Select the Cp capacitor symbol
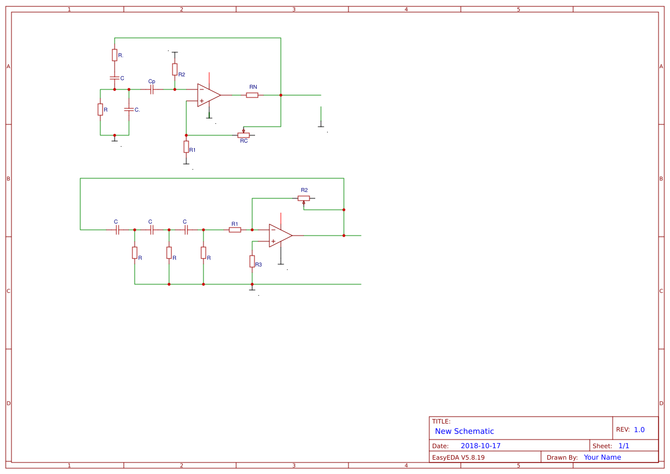 point(152,89)
